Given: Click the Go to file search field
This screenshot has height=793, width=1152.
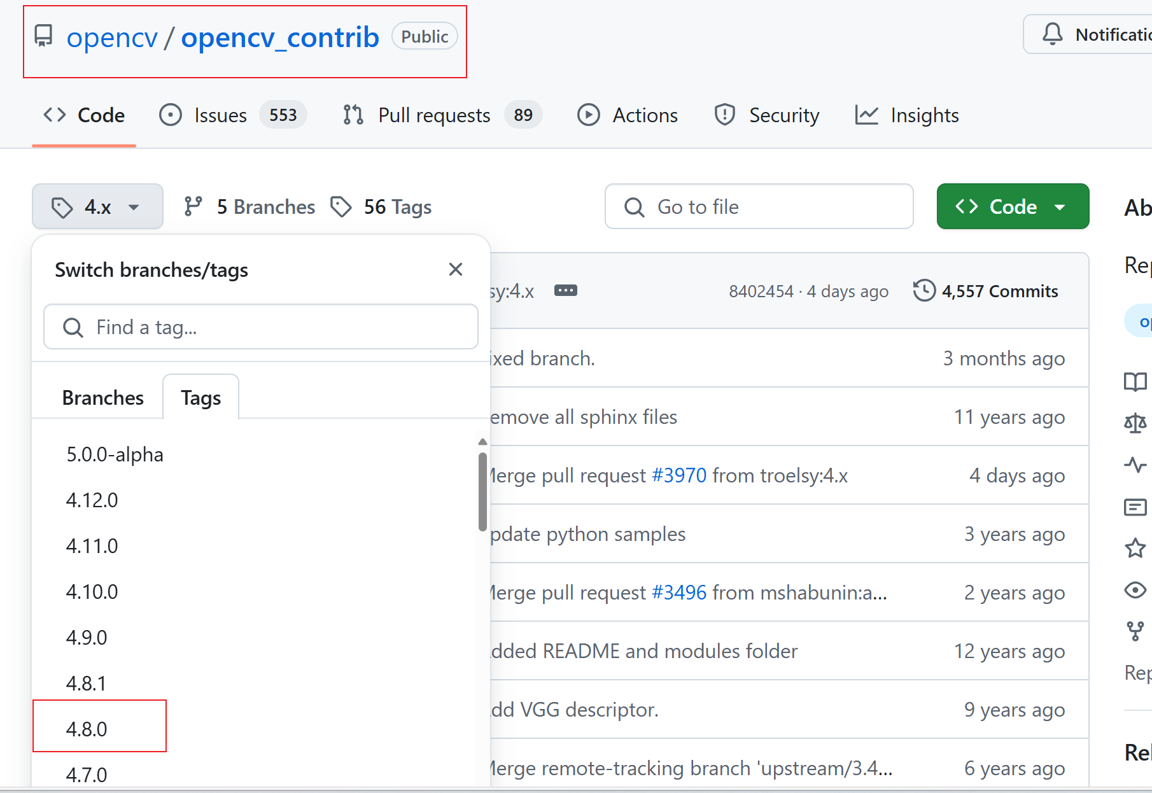Looking at the screenshot, I should (x=759, y=207).
